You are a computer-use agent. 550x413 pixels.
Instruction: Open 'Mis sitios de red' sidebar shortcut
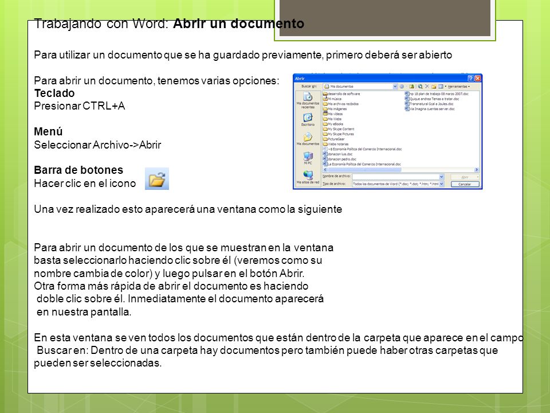[x=308, y=177]
